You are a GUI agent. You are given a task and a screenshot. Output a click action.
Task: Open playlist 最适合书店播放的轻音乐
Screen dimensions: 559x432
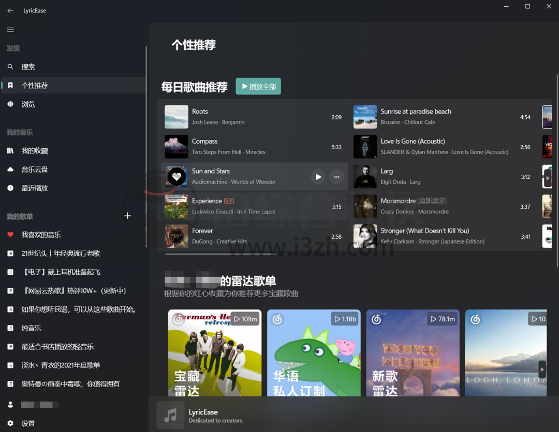tap(73, 347)
